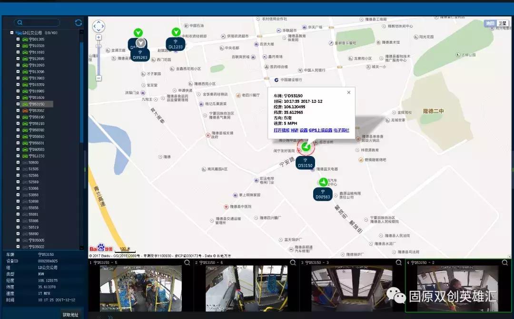The image size is (514, 319).
Task: Click magnifier icon on camera 宁D53150 - 3
Action: [399, 262]
